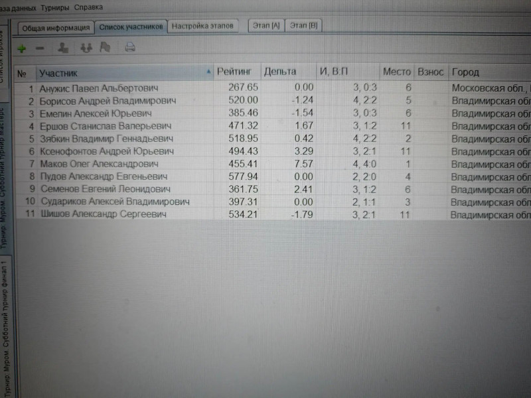This screenshot has width=531, height=398.
Task: Switch to the Этап [A] tab
Action: [266, 25]
